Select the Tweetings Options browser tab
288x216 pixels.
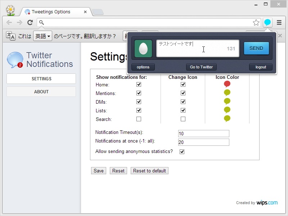(x=55, y=12)
